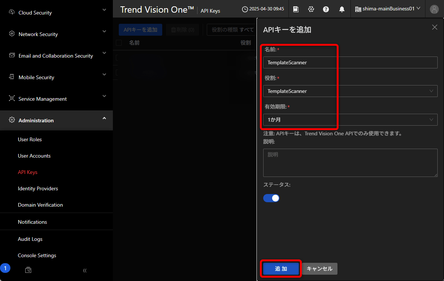
Task: Collapse the Administration menu chevron
Action: pos(104,118)
